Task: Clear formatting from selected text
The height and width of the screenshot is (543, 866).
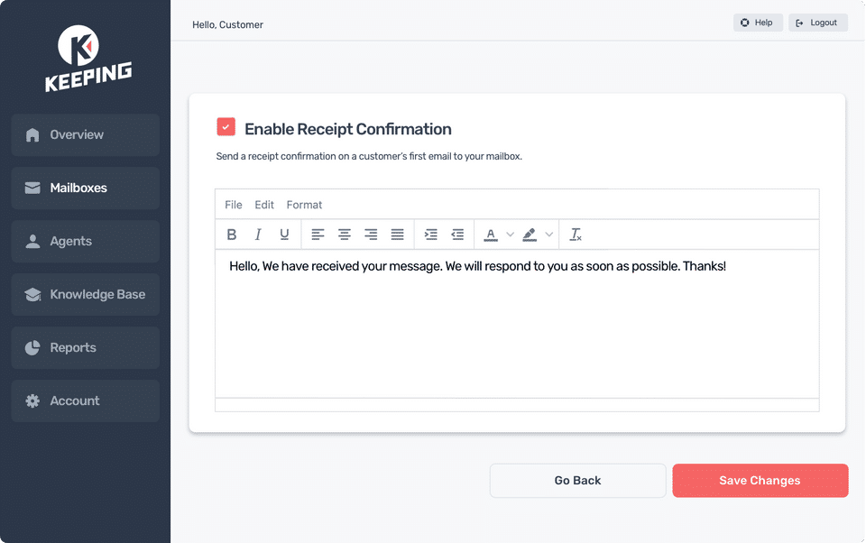Action: click(x=576, y=235)
